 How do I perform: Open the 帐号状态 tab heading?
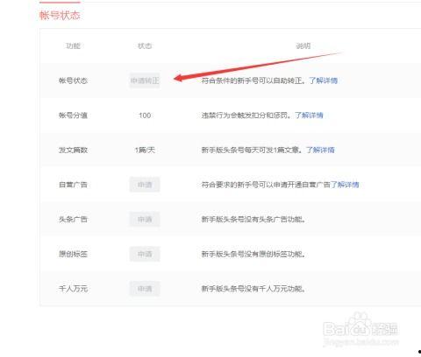(x=60, y=15)
